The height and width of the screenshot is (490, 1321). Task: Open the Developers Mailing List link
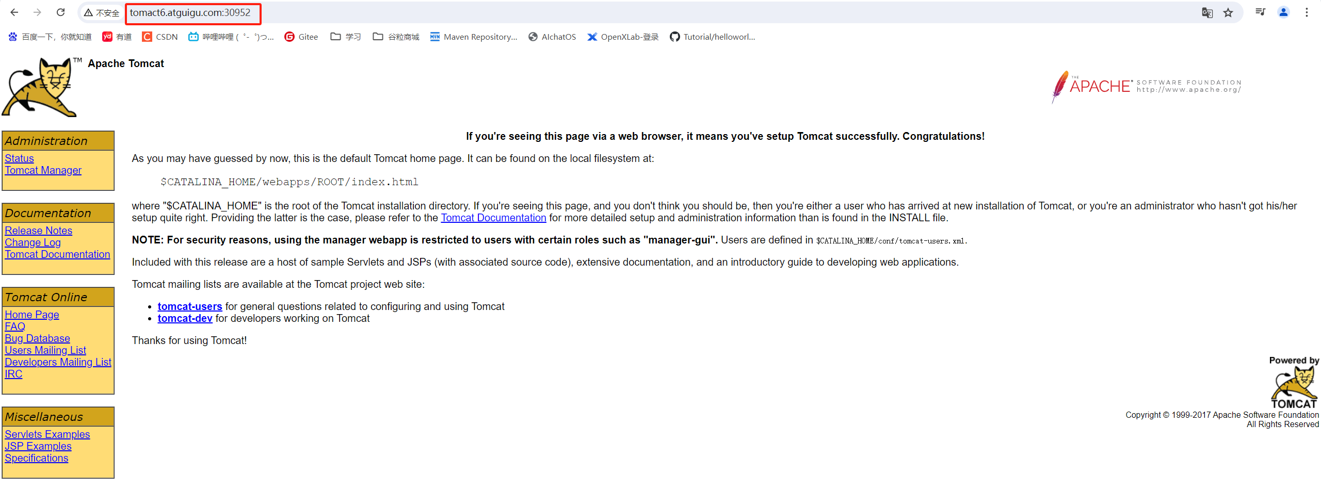pyautogui.click(x=58, y=362)
